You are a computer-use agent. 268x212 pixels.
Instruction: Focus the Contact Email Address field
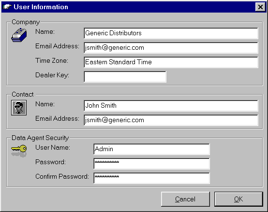(x=171, y=120)
